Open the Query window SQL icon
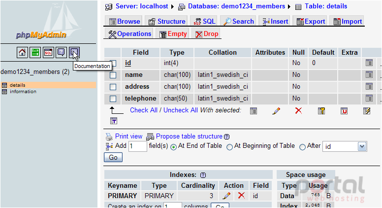This screenshot has height=208, width=382. coord(48,52)
